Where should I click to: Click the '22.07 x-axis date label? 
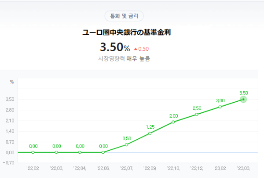click(x=127, y=168)
